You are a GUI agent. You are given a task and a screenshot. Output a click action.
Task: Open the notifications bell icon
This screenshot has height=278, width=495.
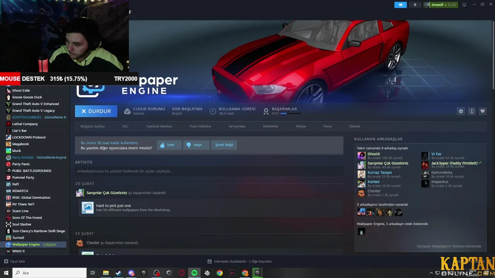[x=415, y=5]
